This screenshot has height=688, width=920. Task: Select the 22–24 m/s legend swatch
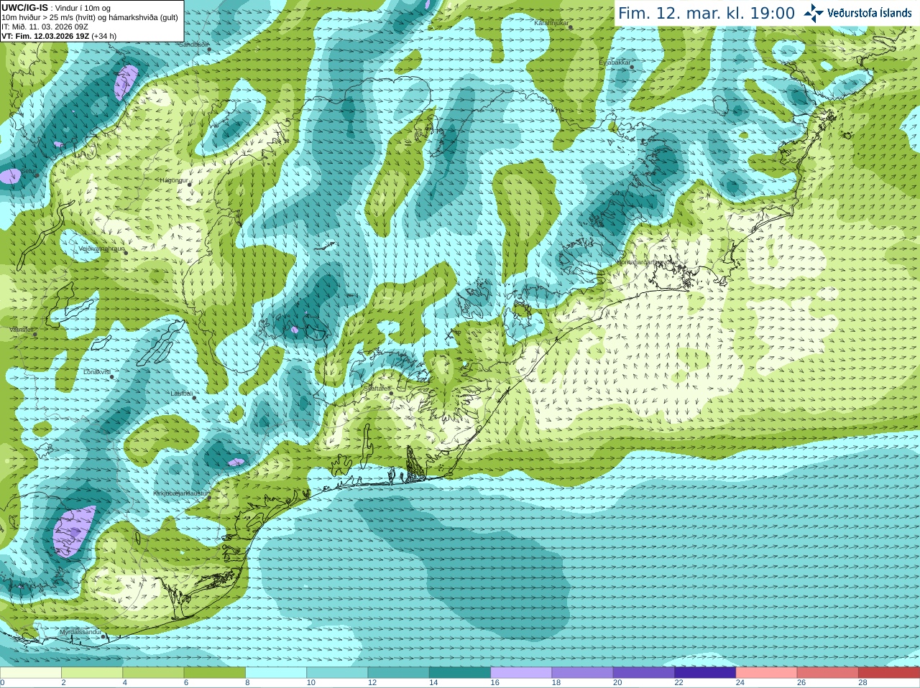coord(706,673)
